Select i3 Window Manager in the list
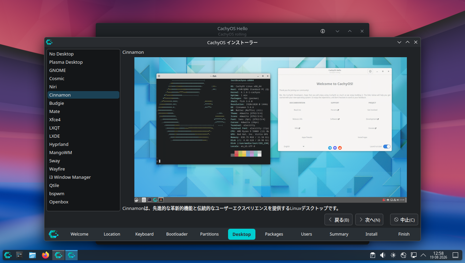The image size is (465, 263). (x=83, y=177)
